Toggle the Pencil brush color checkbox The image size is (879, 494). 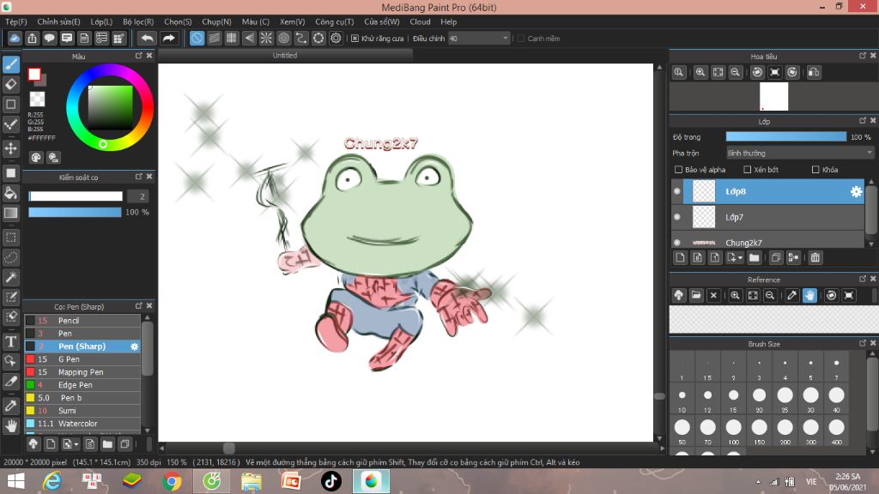(x=30, y=321)
